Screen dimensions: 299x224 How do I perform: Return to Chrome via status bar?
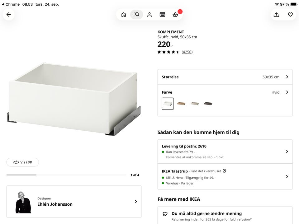[11, 4]
